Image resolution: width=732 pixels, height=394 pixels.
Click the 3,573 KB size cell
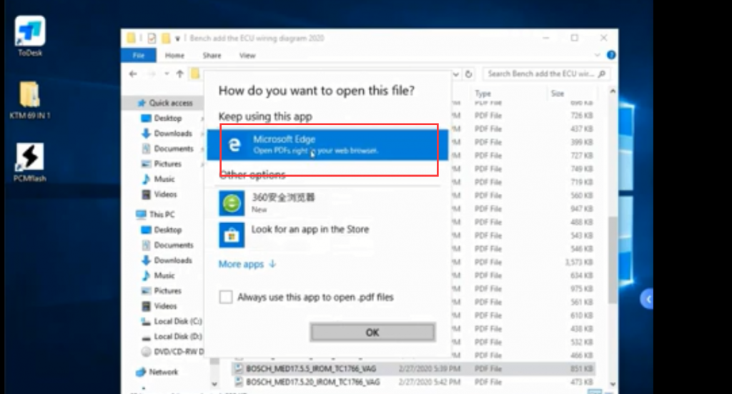tap(579, 262)
